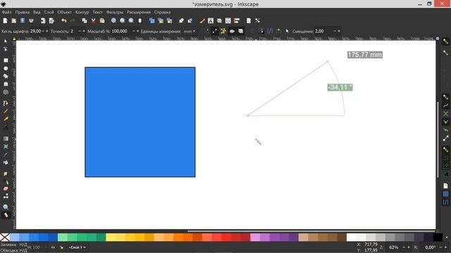Select the Mesh gradient tool

(6, 147)
